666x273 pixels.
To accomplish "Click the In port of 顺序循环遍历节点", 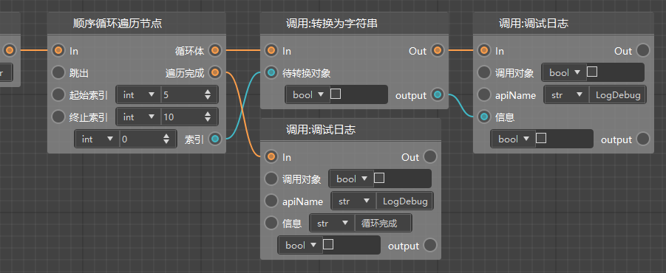I will tap(58, 51).
